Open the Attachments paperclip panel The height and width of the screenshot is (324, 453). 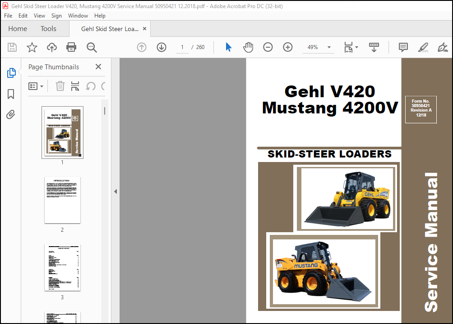[x=11, y=114]
